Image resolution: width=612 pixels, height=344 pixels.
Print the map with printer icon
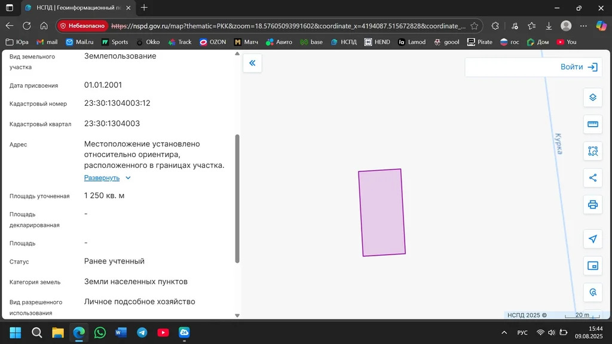click(x=592, y=205)
